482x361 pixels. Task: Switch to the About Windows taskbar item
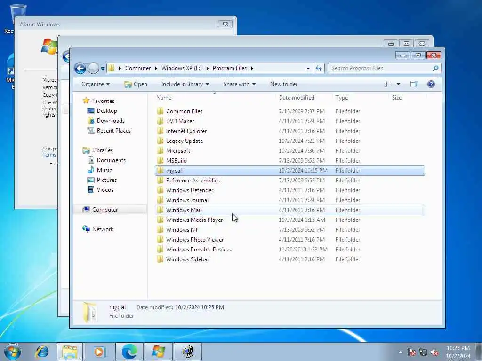click(158, 352)
